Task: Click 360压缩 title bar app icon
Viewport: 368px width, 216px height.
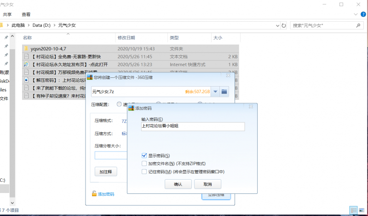Action: [90, 77]
